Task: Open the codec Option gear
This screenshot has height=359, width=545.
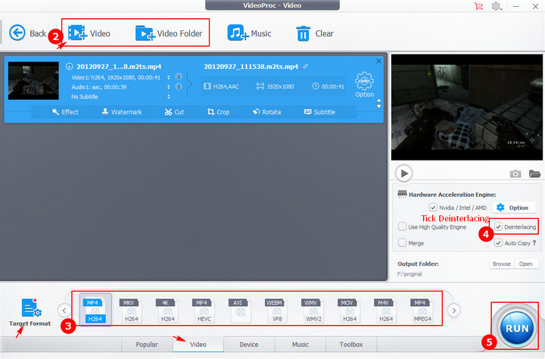Action: (364, 82)
